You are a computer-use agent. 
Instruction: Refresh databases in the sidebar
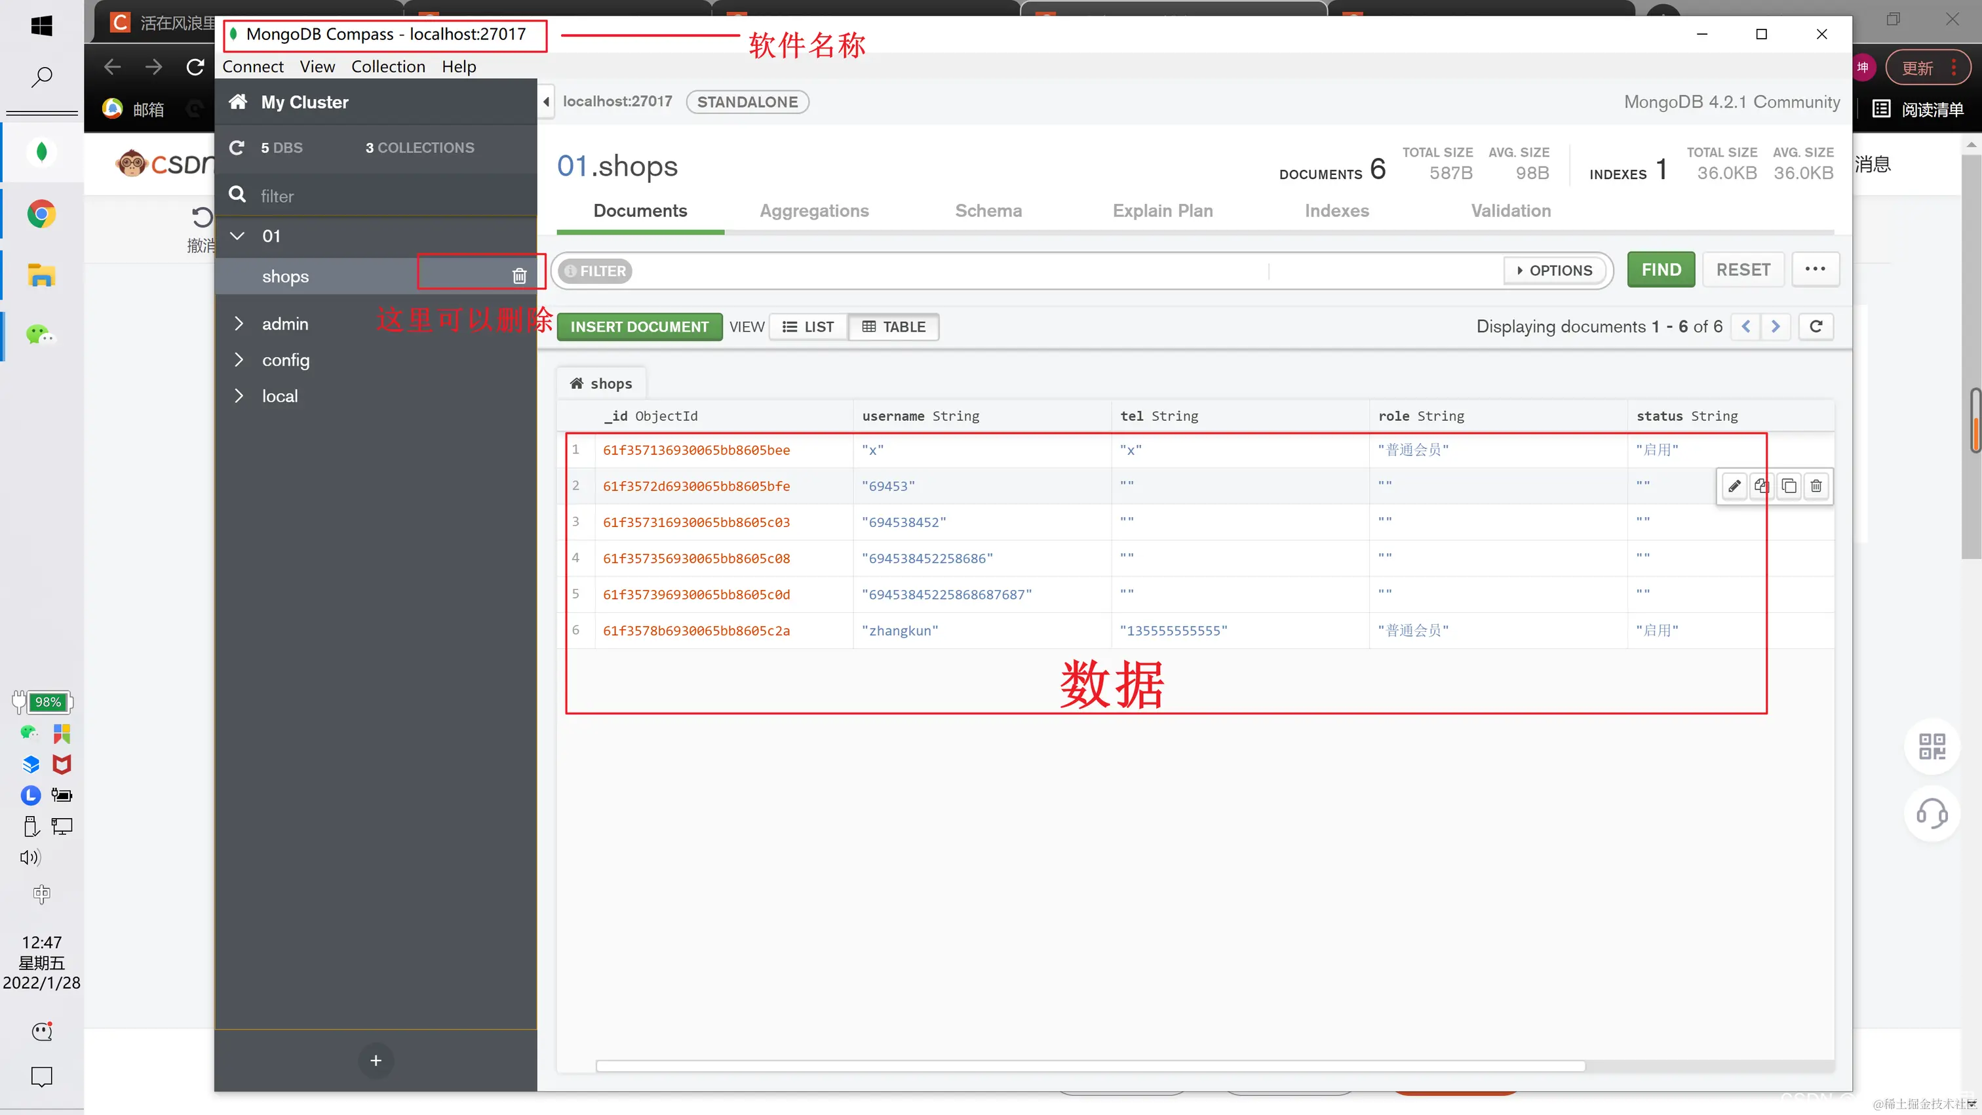pyautogui.click(x=237, y=147)
